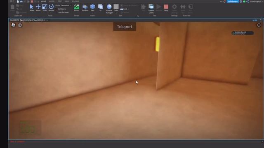The height and width of the screenshot is (148, 264).
Task: Open the Roblox menu icon in the viewport
Action: (13, 25)
